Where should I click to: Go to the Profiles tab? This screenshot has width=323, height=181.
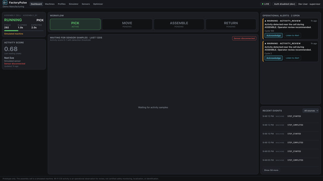(62, 4)
